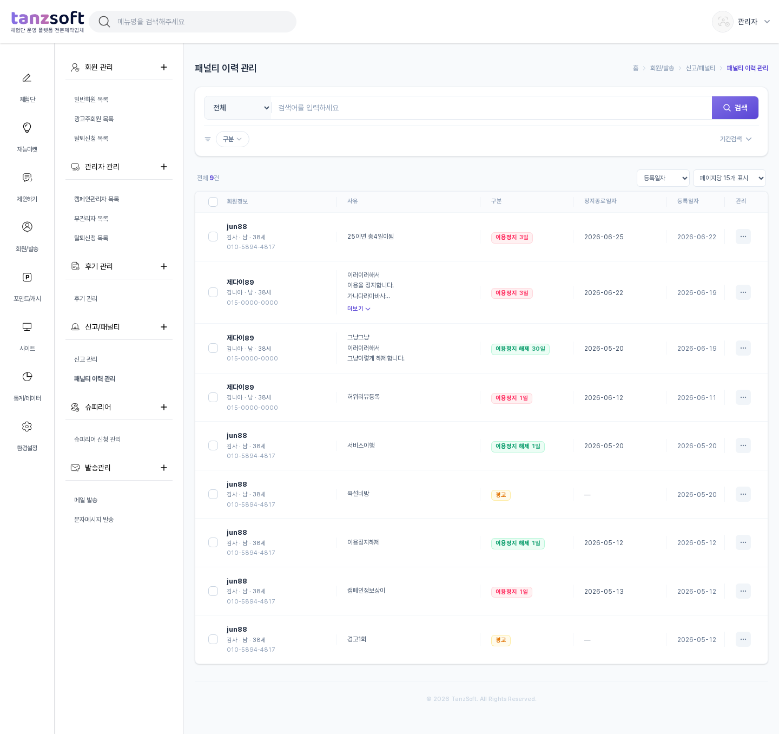Image resolution: width=779 pixels, height=734 pixels.
Task: Open row actions for 캠페인정보상이 entry
Action: pos(743,591)
